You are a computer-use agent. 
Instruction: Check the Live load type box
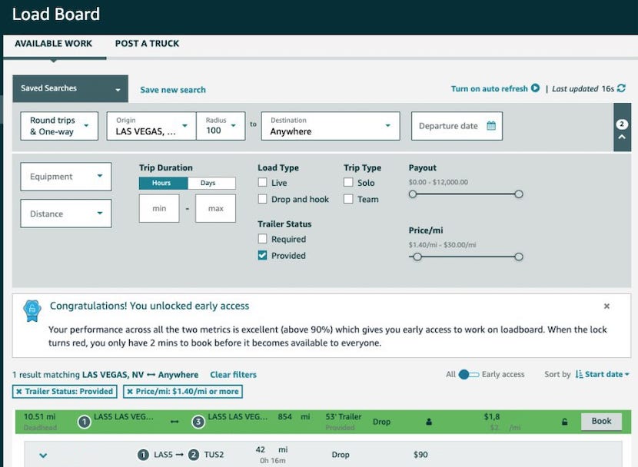click(262, 183)
